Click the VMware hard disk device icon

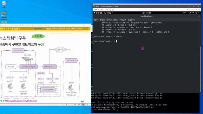point(190,9)
